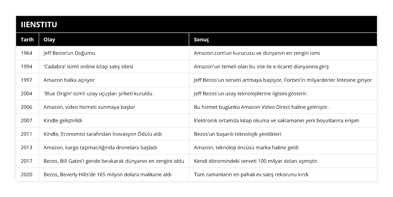The width and height of the screenshot is (393, 197).
Task: Select the 100 milyar doları result cell
Action: (x=256, y=161)
